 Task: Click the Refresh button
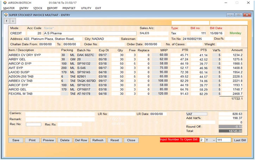click(98, 140)
